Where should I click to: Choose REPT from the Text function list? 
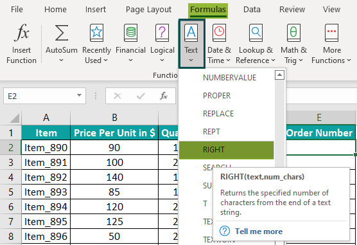(x=226, y=132)
